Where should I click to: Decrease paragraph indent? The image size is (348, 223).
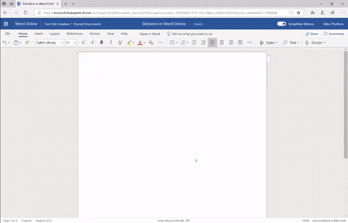pyautogui.click(x=194, y=42)
